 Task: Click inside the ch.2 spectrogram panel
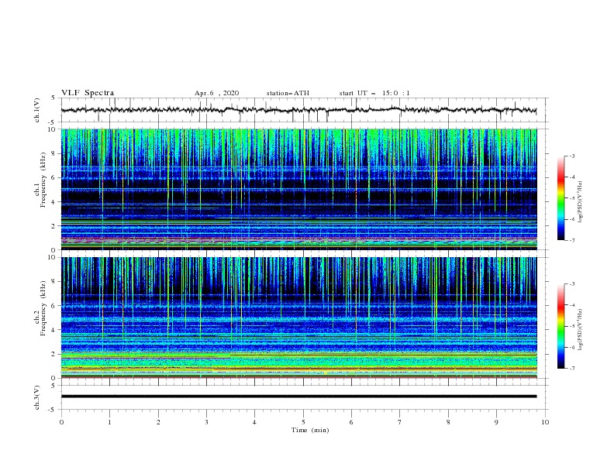tap(299, 318)
